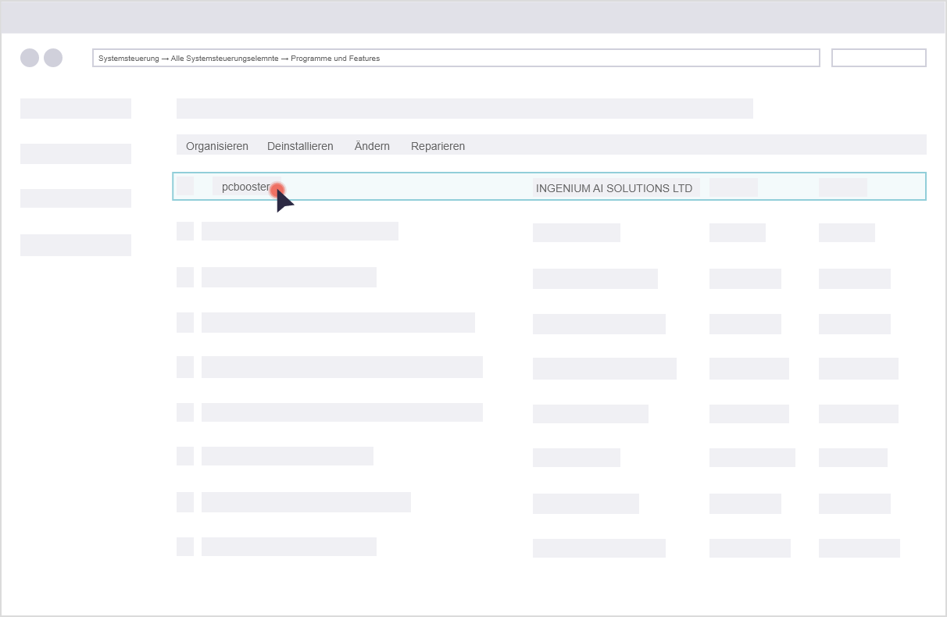Click the first round navigation button
The width and height of the screenshot is (947, 617).
[x=30, y=58]
